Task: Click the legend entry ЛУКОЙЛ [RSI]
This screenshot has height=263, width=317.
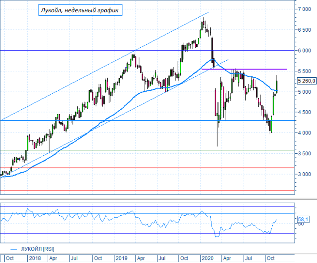Action: tap(38, 249)
